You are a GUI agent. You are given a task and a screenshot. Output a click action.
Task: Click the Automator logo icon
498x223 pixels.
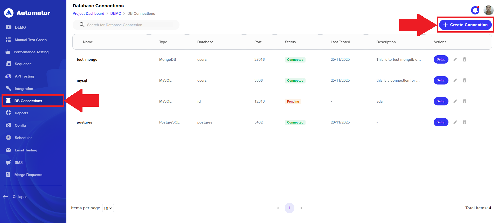pyautogui.click(x=9, y=13)
